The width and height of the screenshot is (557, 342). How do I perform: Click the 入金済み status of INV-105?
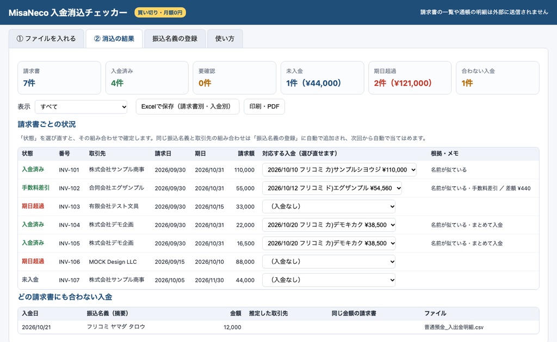click(33, 243)
